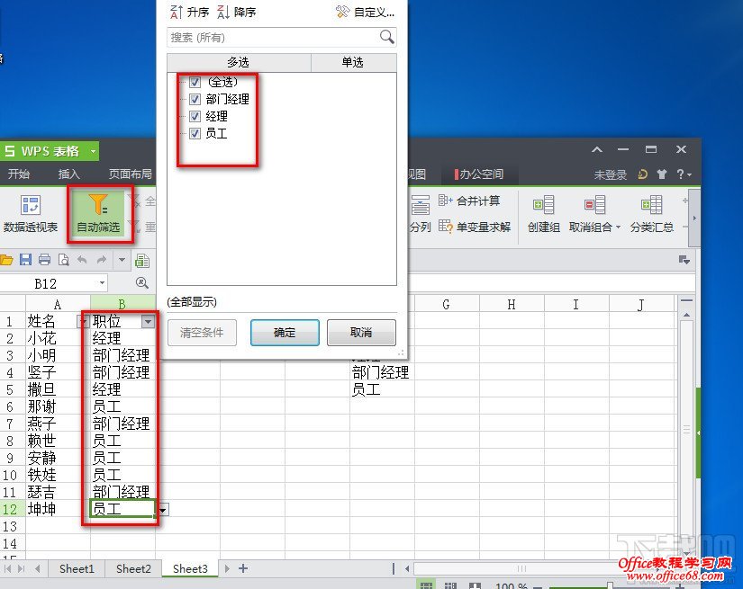The height and width of the screenshot is (589, 743).
Task: Click the 未登录 login link
Action: point(611,174)
